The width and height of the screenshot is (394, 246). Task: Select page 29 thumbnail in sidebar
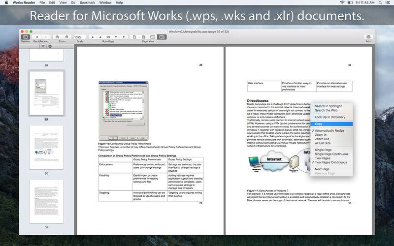[x=46, y=93]
